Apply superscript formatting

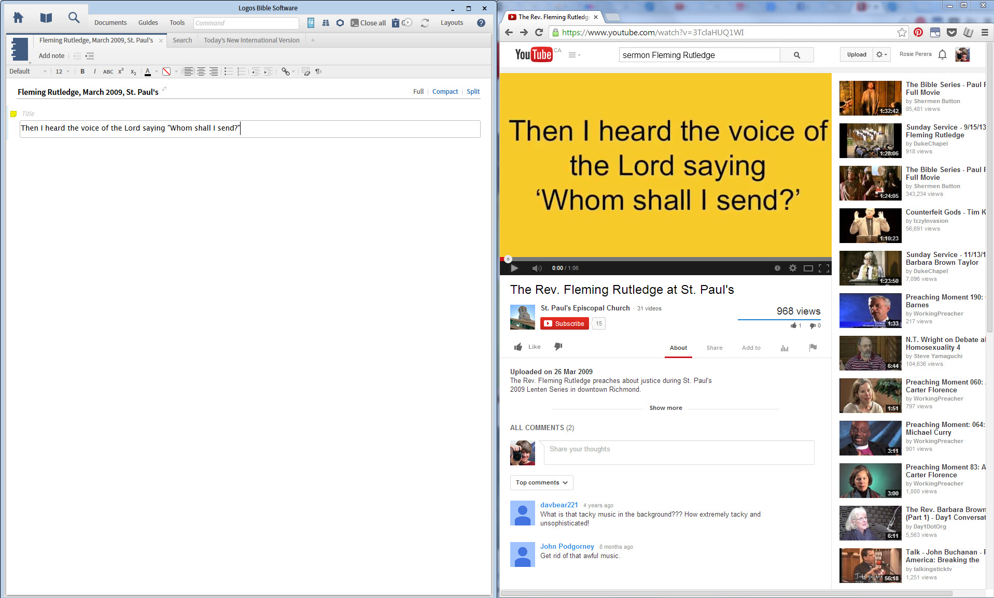(121, 72)
